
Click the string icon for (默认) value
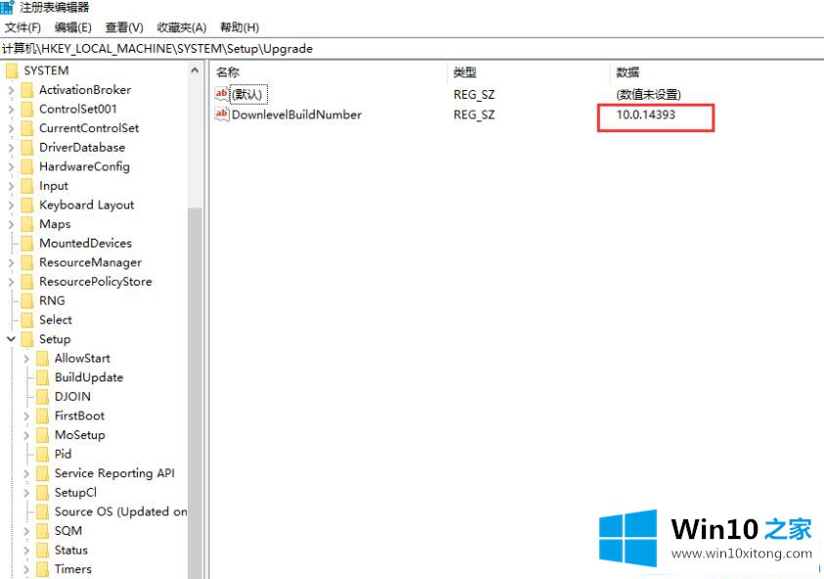(222, 94)
